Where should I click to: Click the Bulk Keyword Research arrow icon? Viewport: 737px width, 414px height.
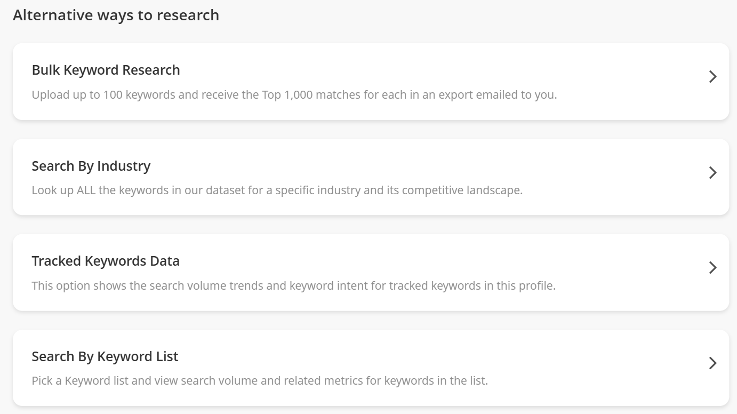click(x=712, y=77)
